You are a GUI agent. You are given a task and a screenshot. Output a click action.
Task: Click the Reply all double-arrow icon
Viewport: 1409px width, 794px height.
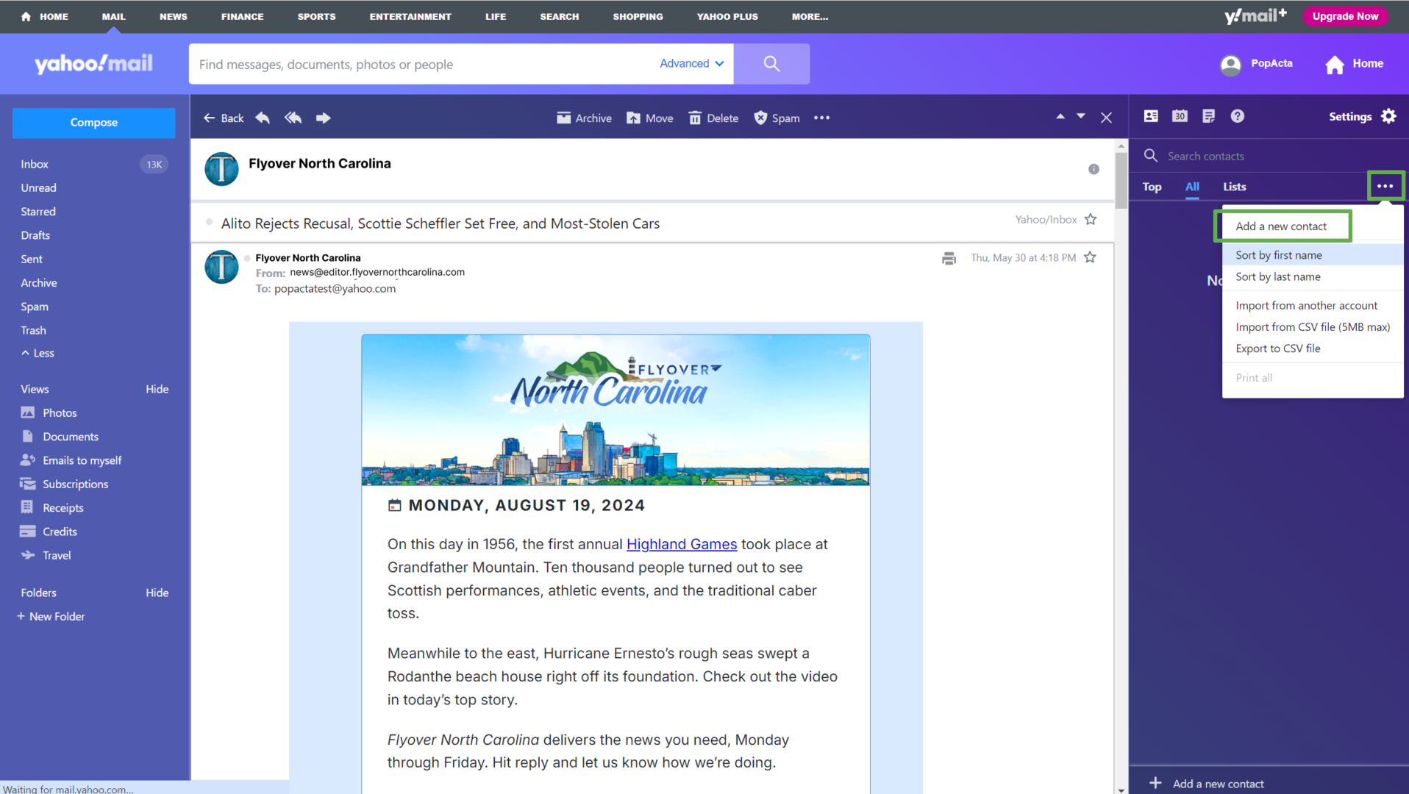tap(293, 118)
